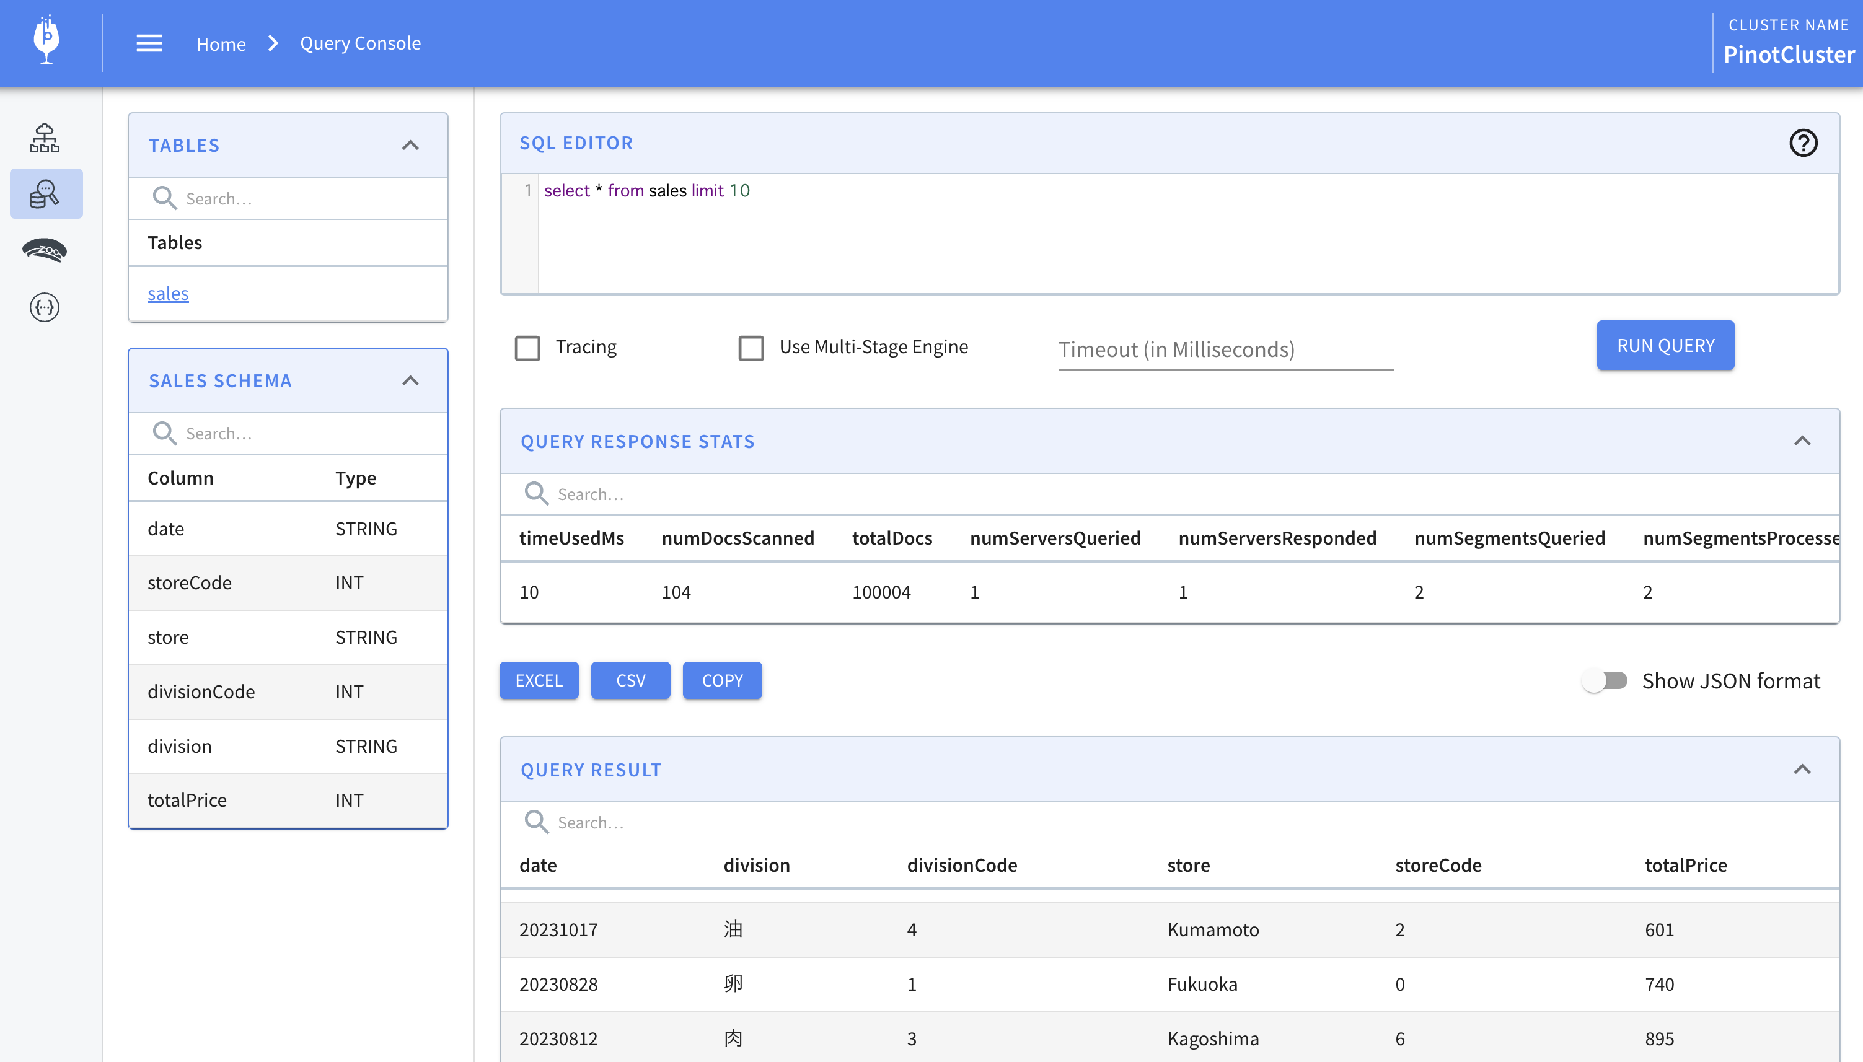The height and width of the screenshot is (1062, 1863).
Task: Open the Swagger REST API braces icon
Action: point(45,307)
